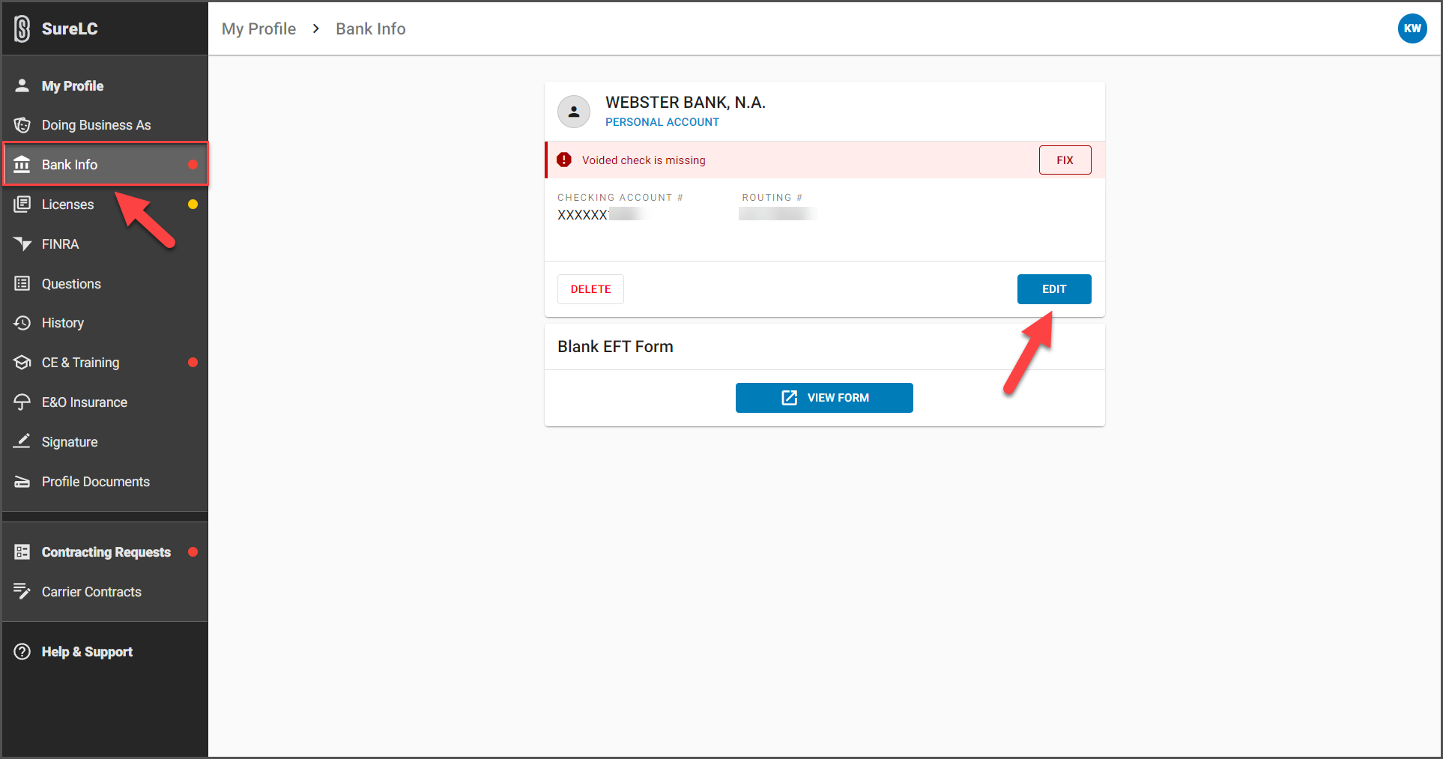
Task: Click the Carrier Contracts edit-list icon
Action: tap(22, 591)
